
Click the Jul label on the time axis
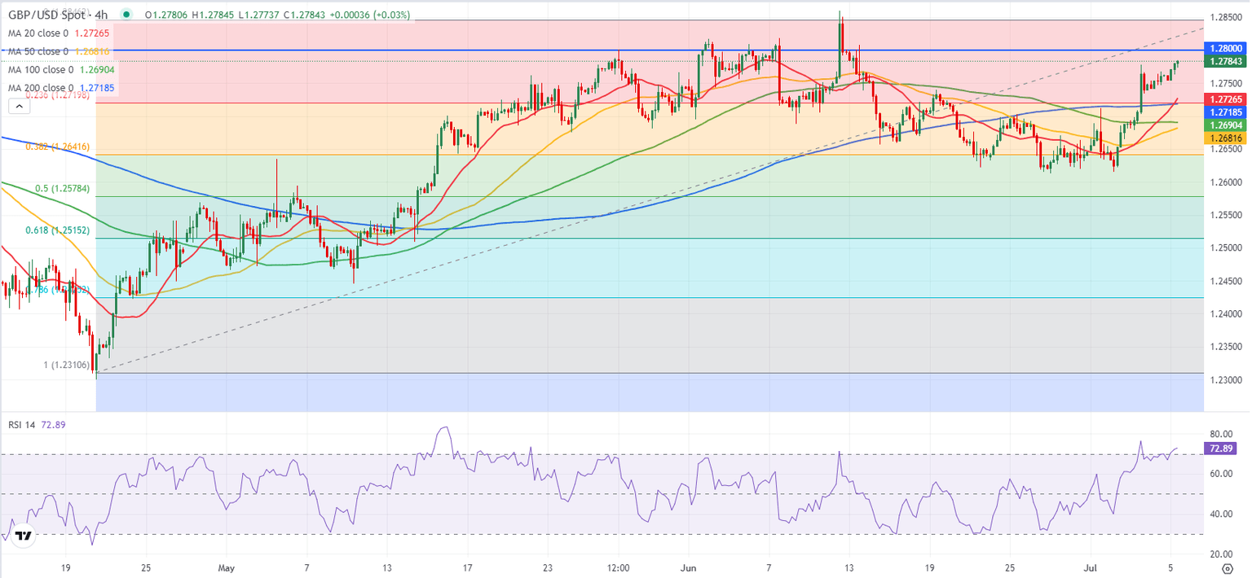1090,567
